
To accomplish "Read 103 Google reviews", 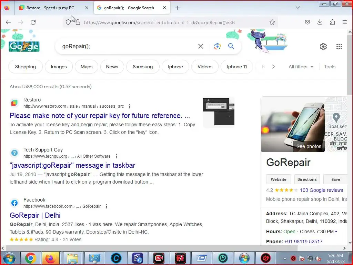I will pos(321,190).
